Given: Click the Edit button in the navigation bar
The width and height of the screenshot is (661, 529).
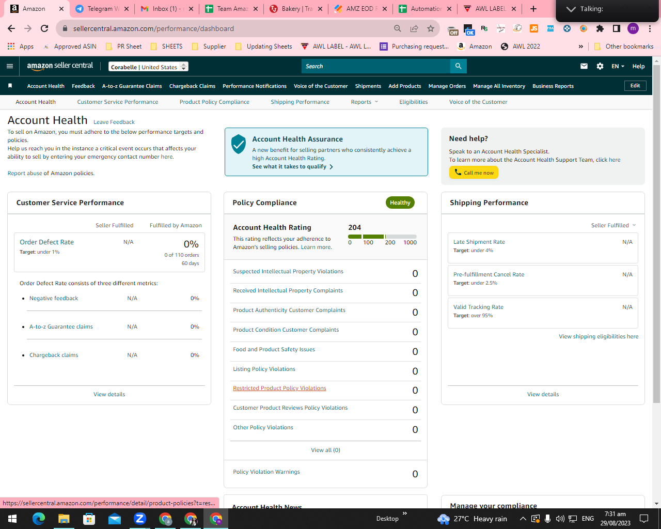Looking at the screenshot, I should [635, 86].
